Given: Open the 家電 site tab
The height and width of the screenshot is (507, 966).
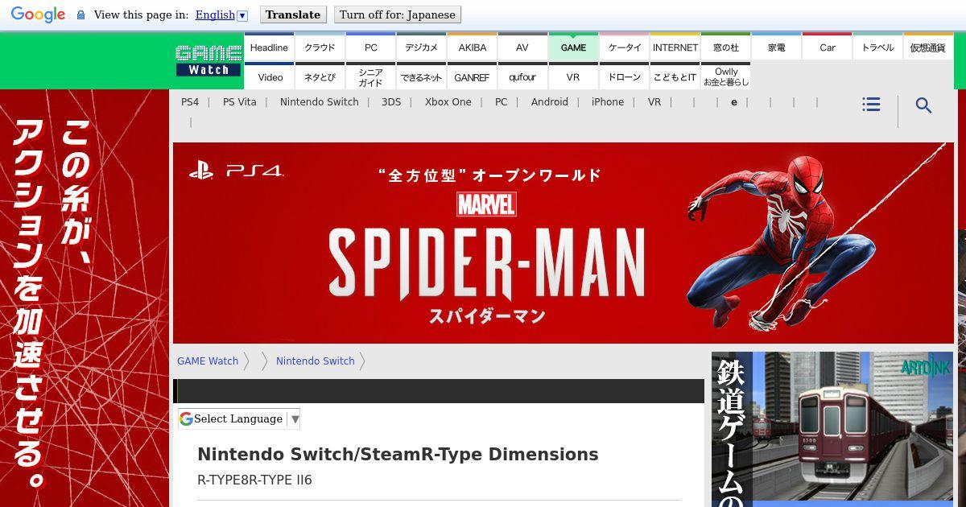Looking at the screenshot, I should tap(777, 47).
